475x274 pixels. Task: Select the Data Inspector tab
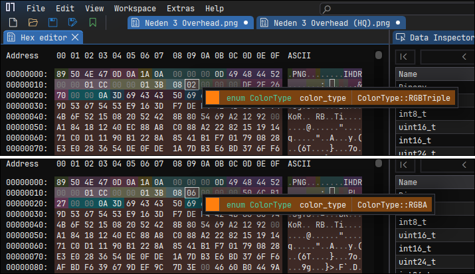tap(434, 38)
